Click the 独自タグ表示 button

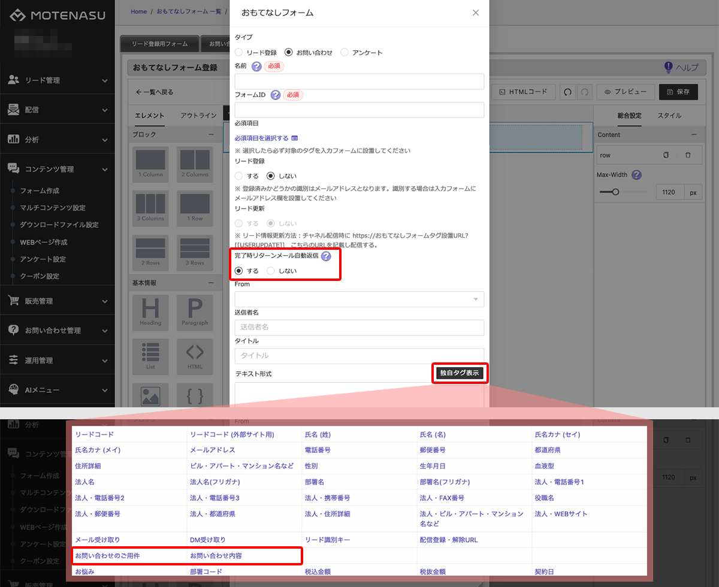pyautogui.click(x=460, y=373)
